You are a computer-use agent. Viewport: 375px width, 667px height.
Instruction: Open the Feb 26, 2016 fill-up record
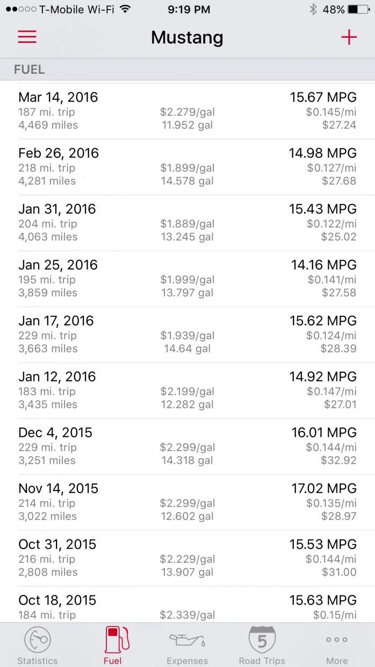click(x=187, y=167)
